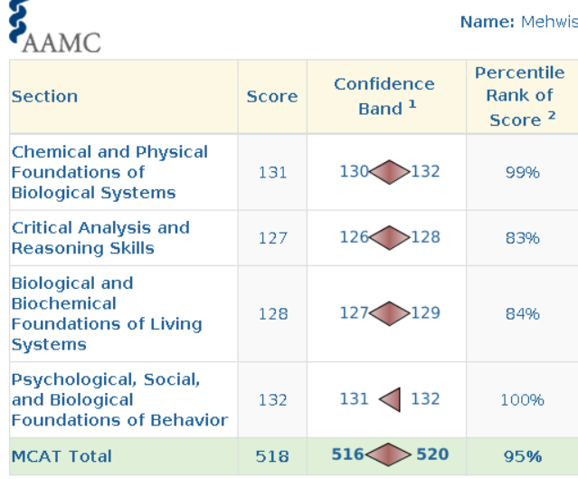The image size is (578, 479).
Task: Open Psychological, Social, and Biological Foundations section
Action: coord(118,399)
